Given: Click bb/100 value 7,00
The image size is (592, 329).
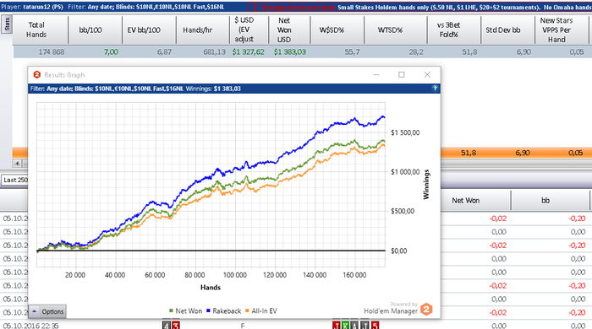Looking at the screenshot, I should [x=111, y=52].
